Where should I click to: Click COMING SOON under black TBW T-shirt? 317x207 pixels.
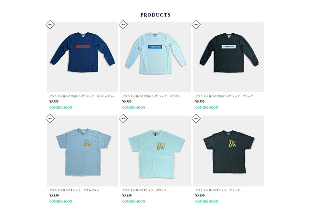pos(207,201)
